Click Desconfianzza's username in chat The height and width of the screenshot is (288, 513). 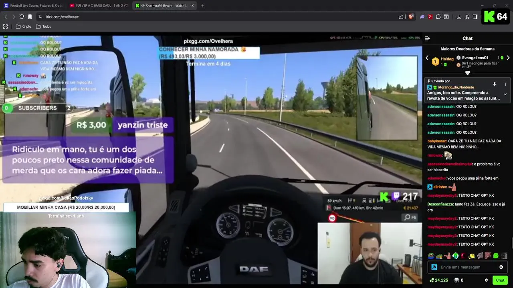[x=441, y=204]
